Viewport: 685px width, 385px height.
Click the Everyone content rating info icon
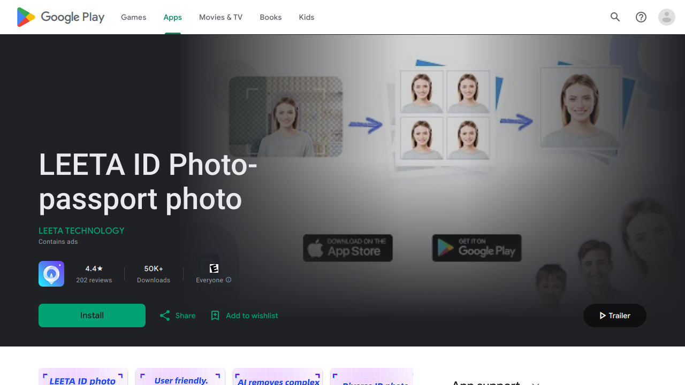[229, 280]
